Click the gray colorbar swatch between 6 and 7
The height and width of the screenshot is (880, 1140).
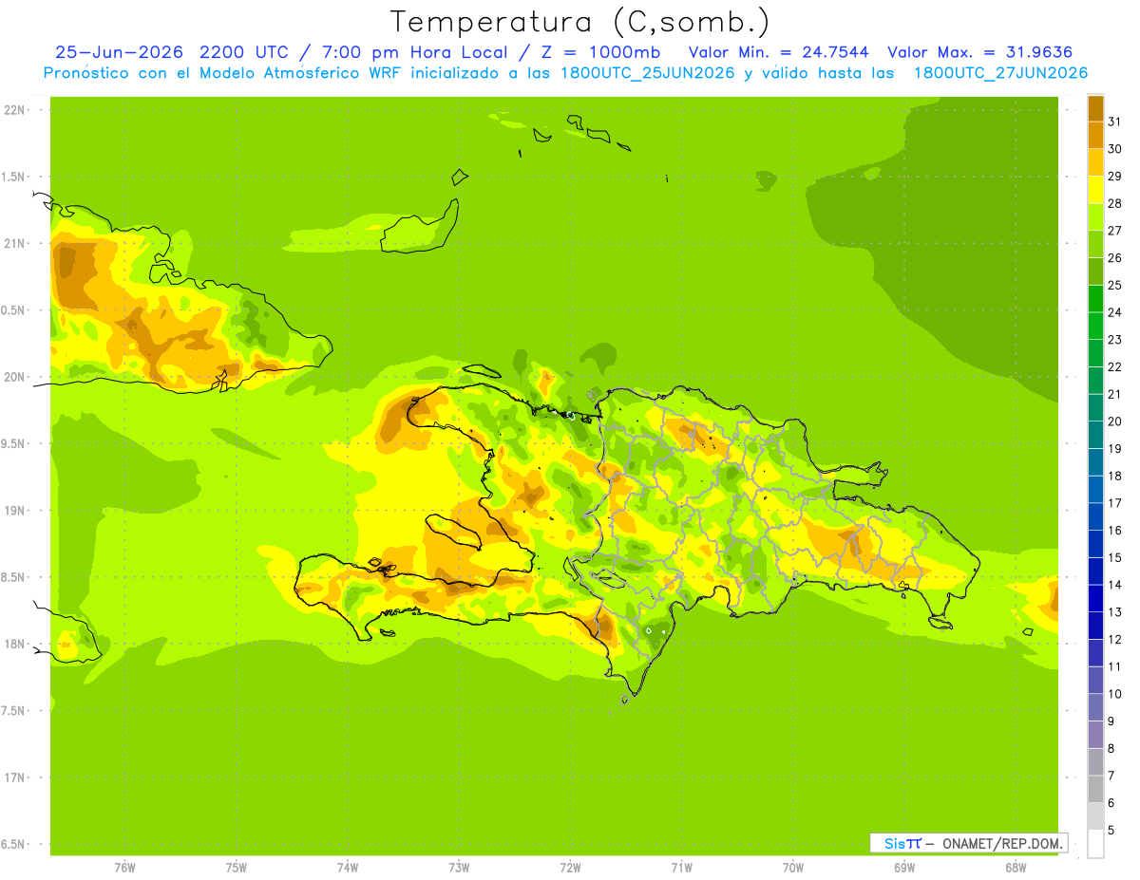[1095, 789]
